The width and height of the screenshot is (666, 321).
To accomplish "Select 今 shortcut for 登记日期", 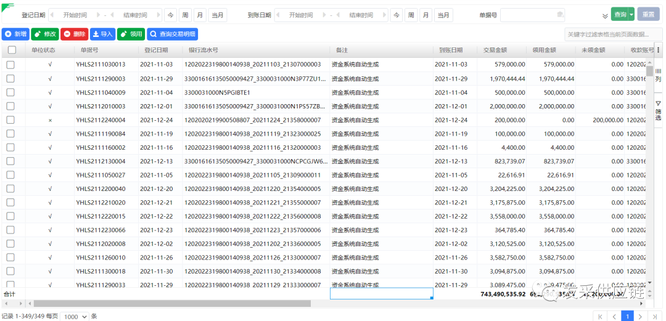I will [170, 15].
